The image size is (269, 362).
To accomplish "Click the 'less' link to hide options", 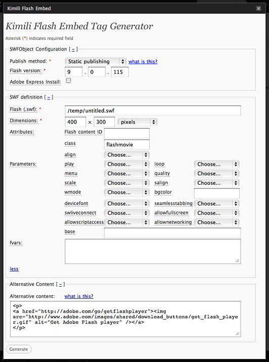I will [14, 269].
